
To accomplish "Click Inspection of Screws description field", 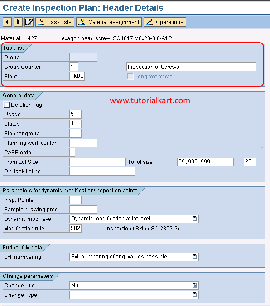I will (191, 67).
